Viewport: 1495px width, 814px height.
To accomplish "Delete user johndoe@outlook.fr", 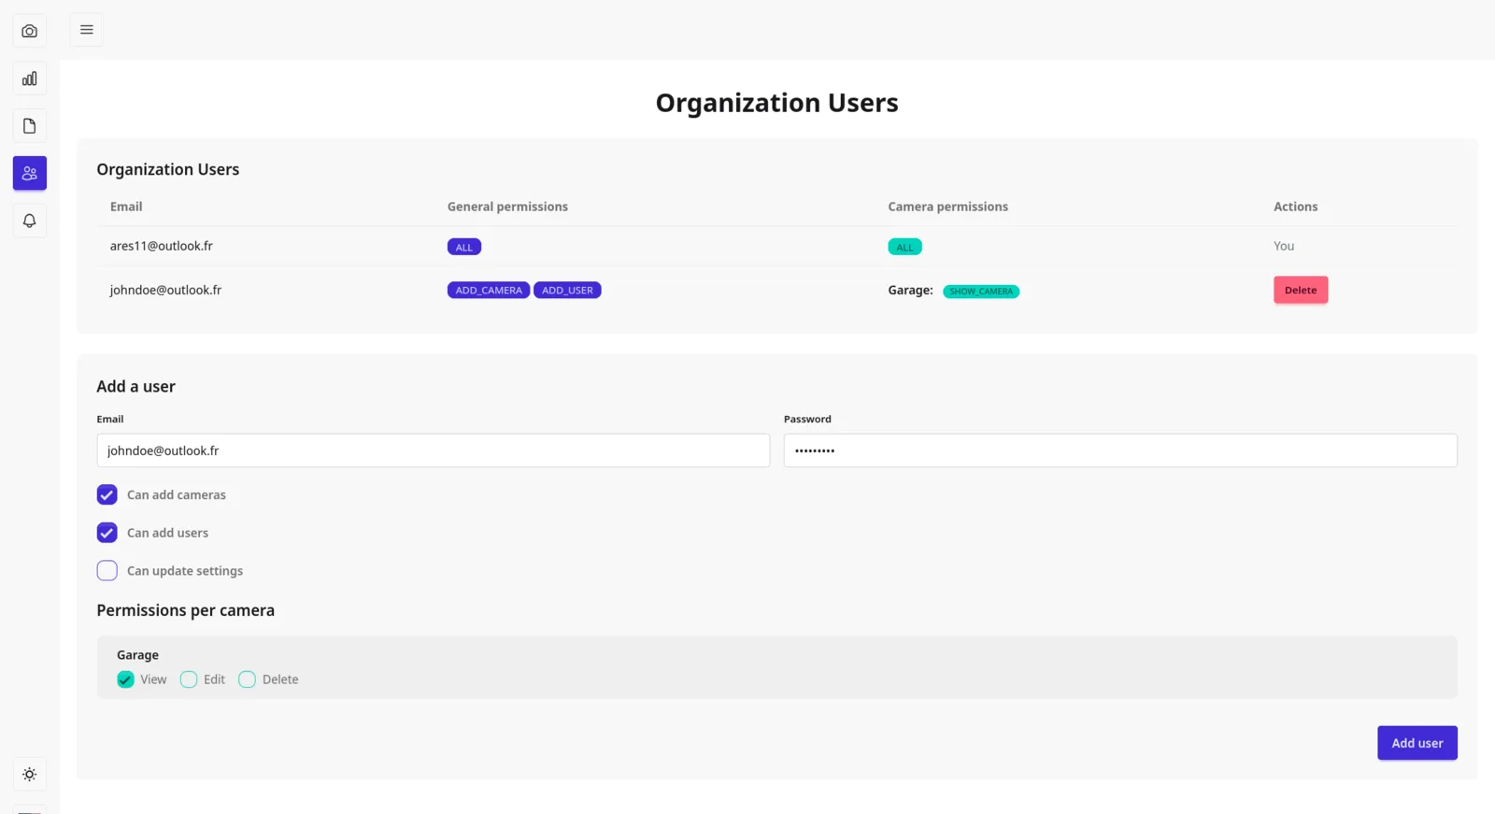I will click(1301, 290).
